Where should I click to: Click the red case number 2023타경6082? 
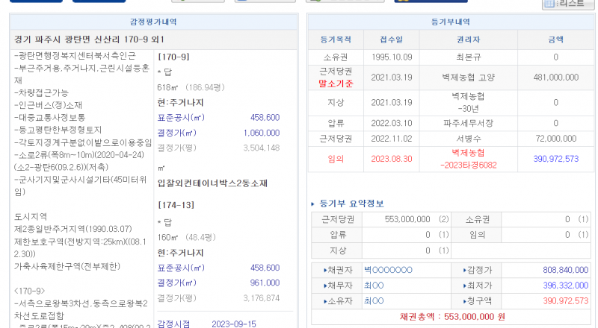pyautogui.click(x=469, y=165)
